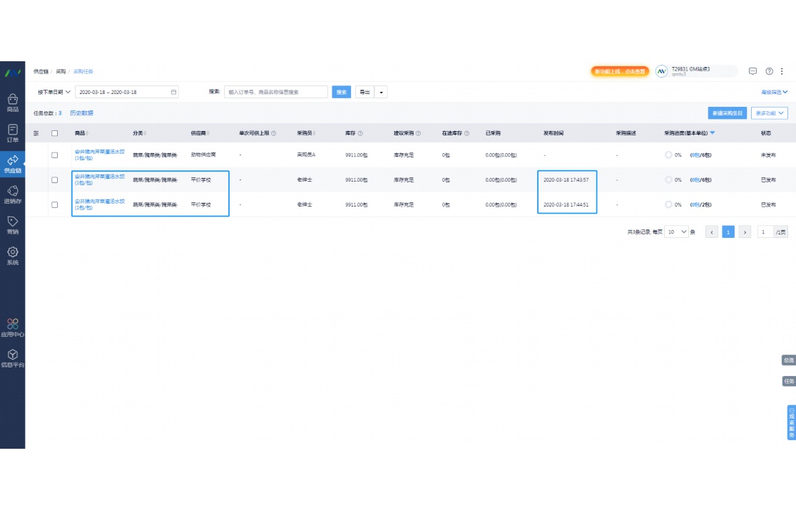Click the blue 搜索 search button
796x510 pixels.
342,92
